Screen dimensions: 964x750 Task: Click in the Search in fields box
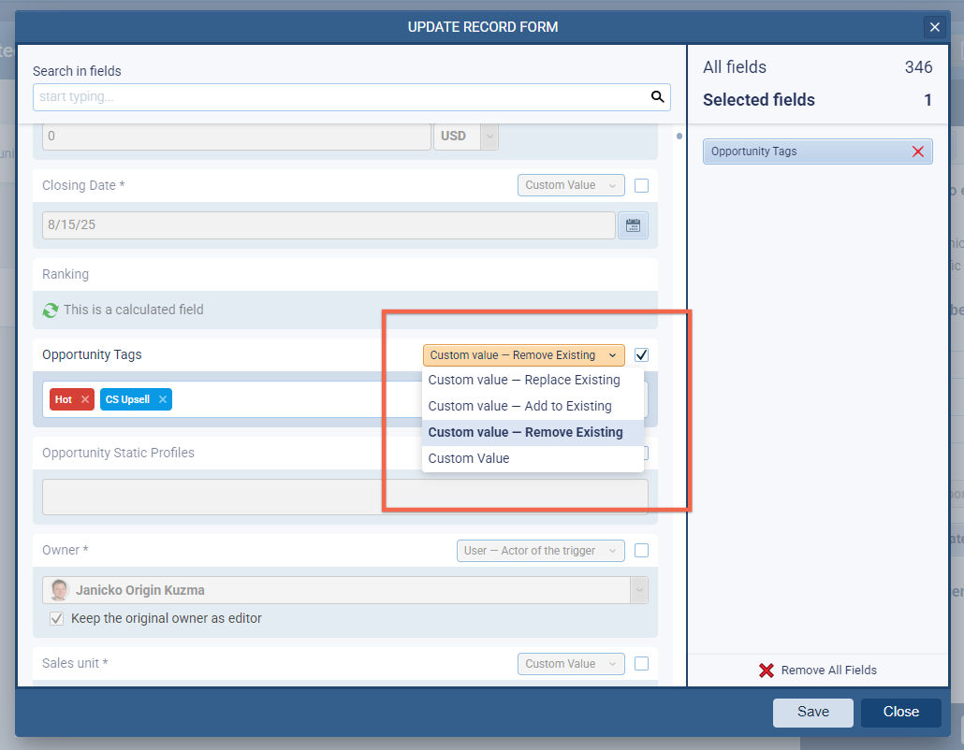(x=337, y=96)
